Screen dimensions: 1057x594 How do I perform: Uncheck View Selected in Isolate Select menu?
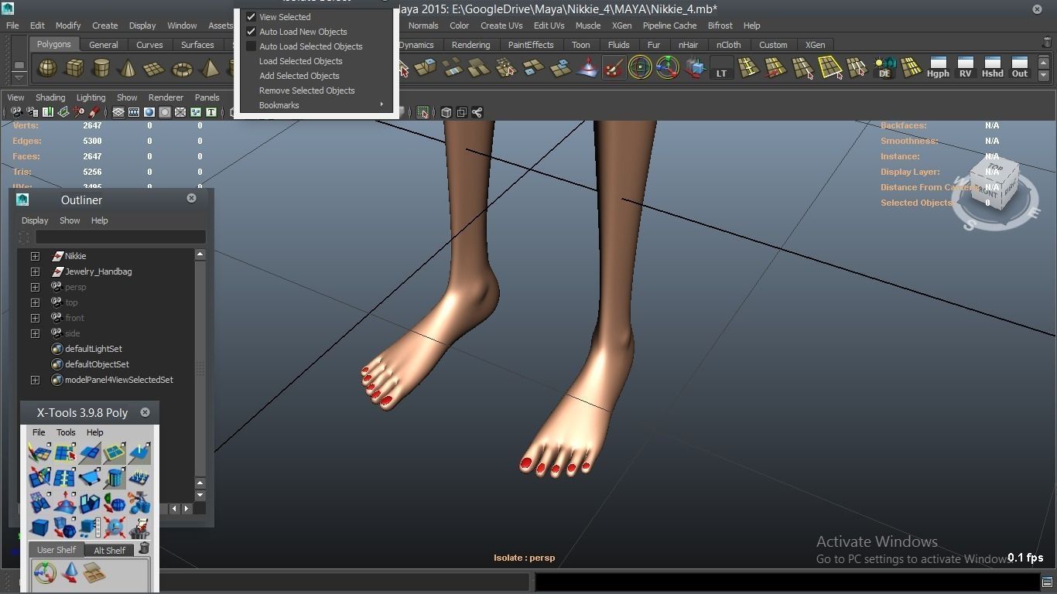[x=251, y=16]
